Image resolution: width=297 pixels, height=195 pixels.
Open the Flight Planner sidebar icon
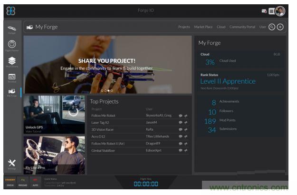coord(12,45)
